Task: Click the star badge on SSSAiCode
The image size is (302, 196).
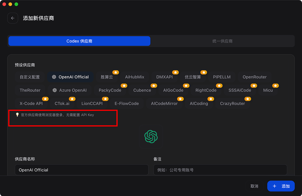Action: pyautogui.click(x=254, y=86)
